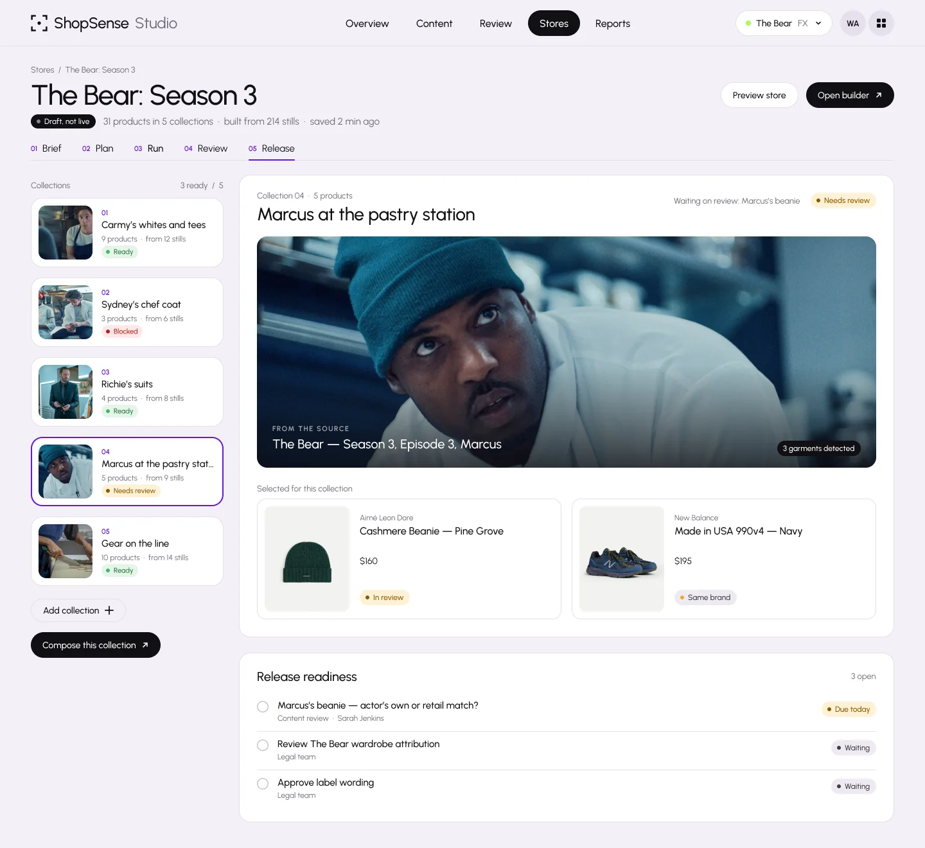
Task: Click the Preview store button
Action: pyautogui.click(x=759, y=95)
